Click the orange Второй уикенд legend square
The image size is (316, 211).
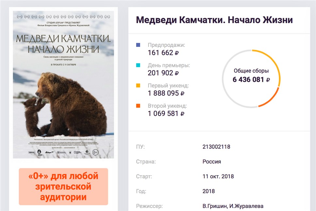coord(138,106)
